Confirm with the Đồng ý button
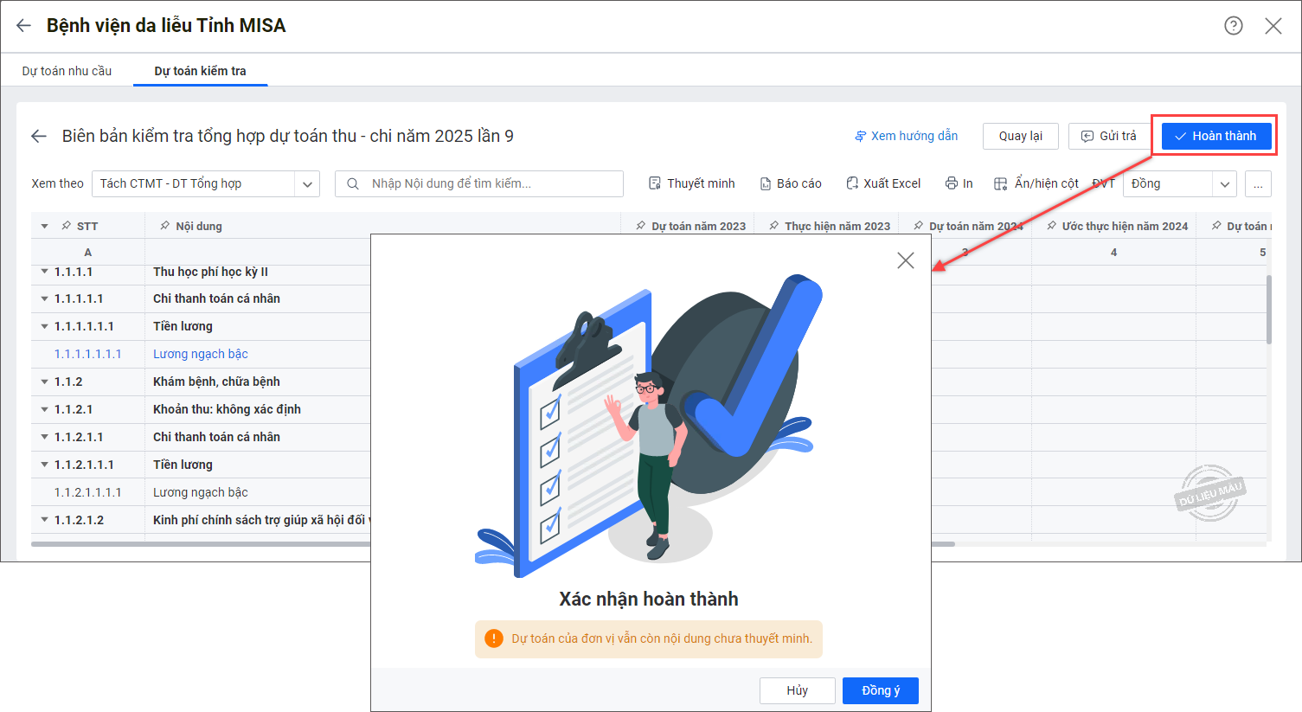 (880, 690)
